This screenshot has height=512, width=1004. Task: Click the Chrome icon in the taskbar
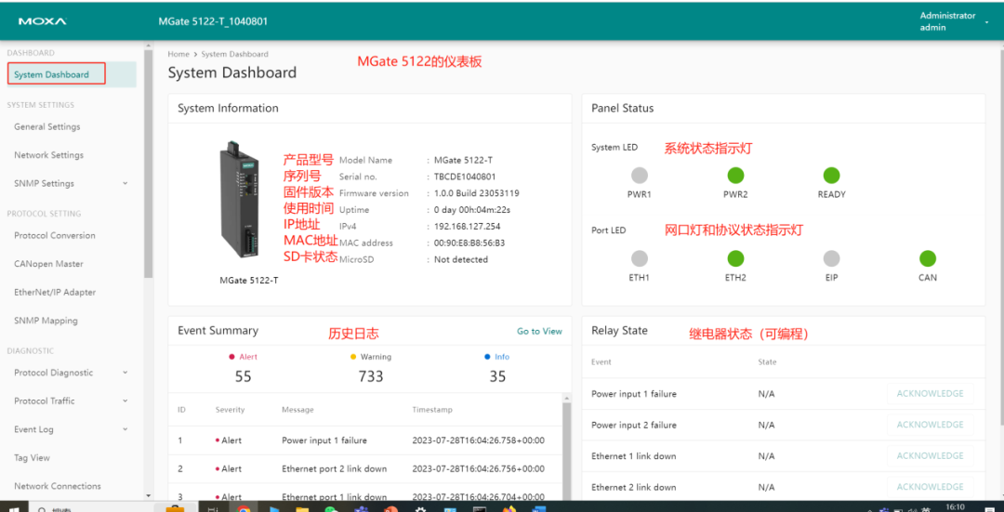pyautogui.click(x=244, y=509)
